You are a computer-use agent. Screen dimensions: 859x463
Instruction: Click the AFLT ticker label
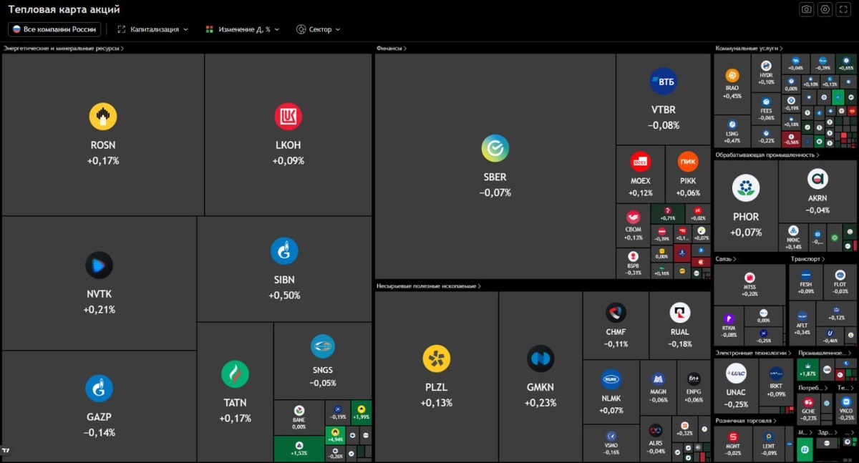tap(802, 326)
